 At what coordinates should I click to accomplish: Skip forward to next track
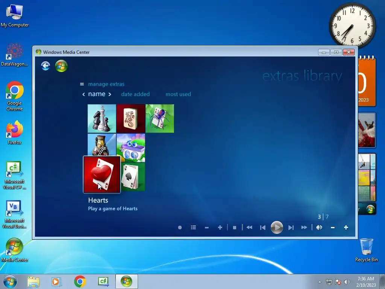291,228
